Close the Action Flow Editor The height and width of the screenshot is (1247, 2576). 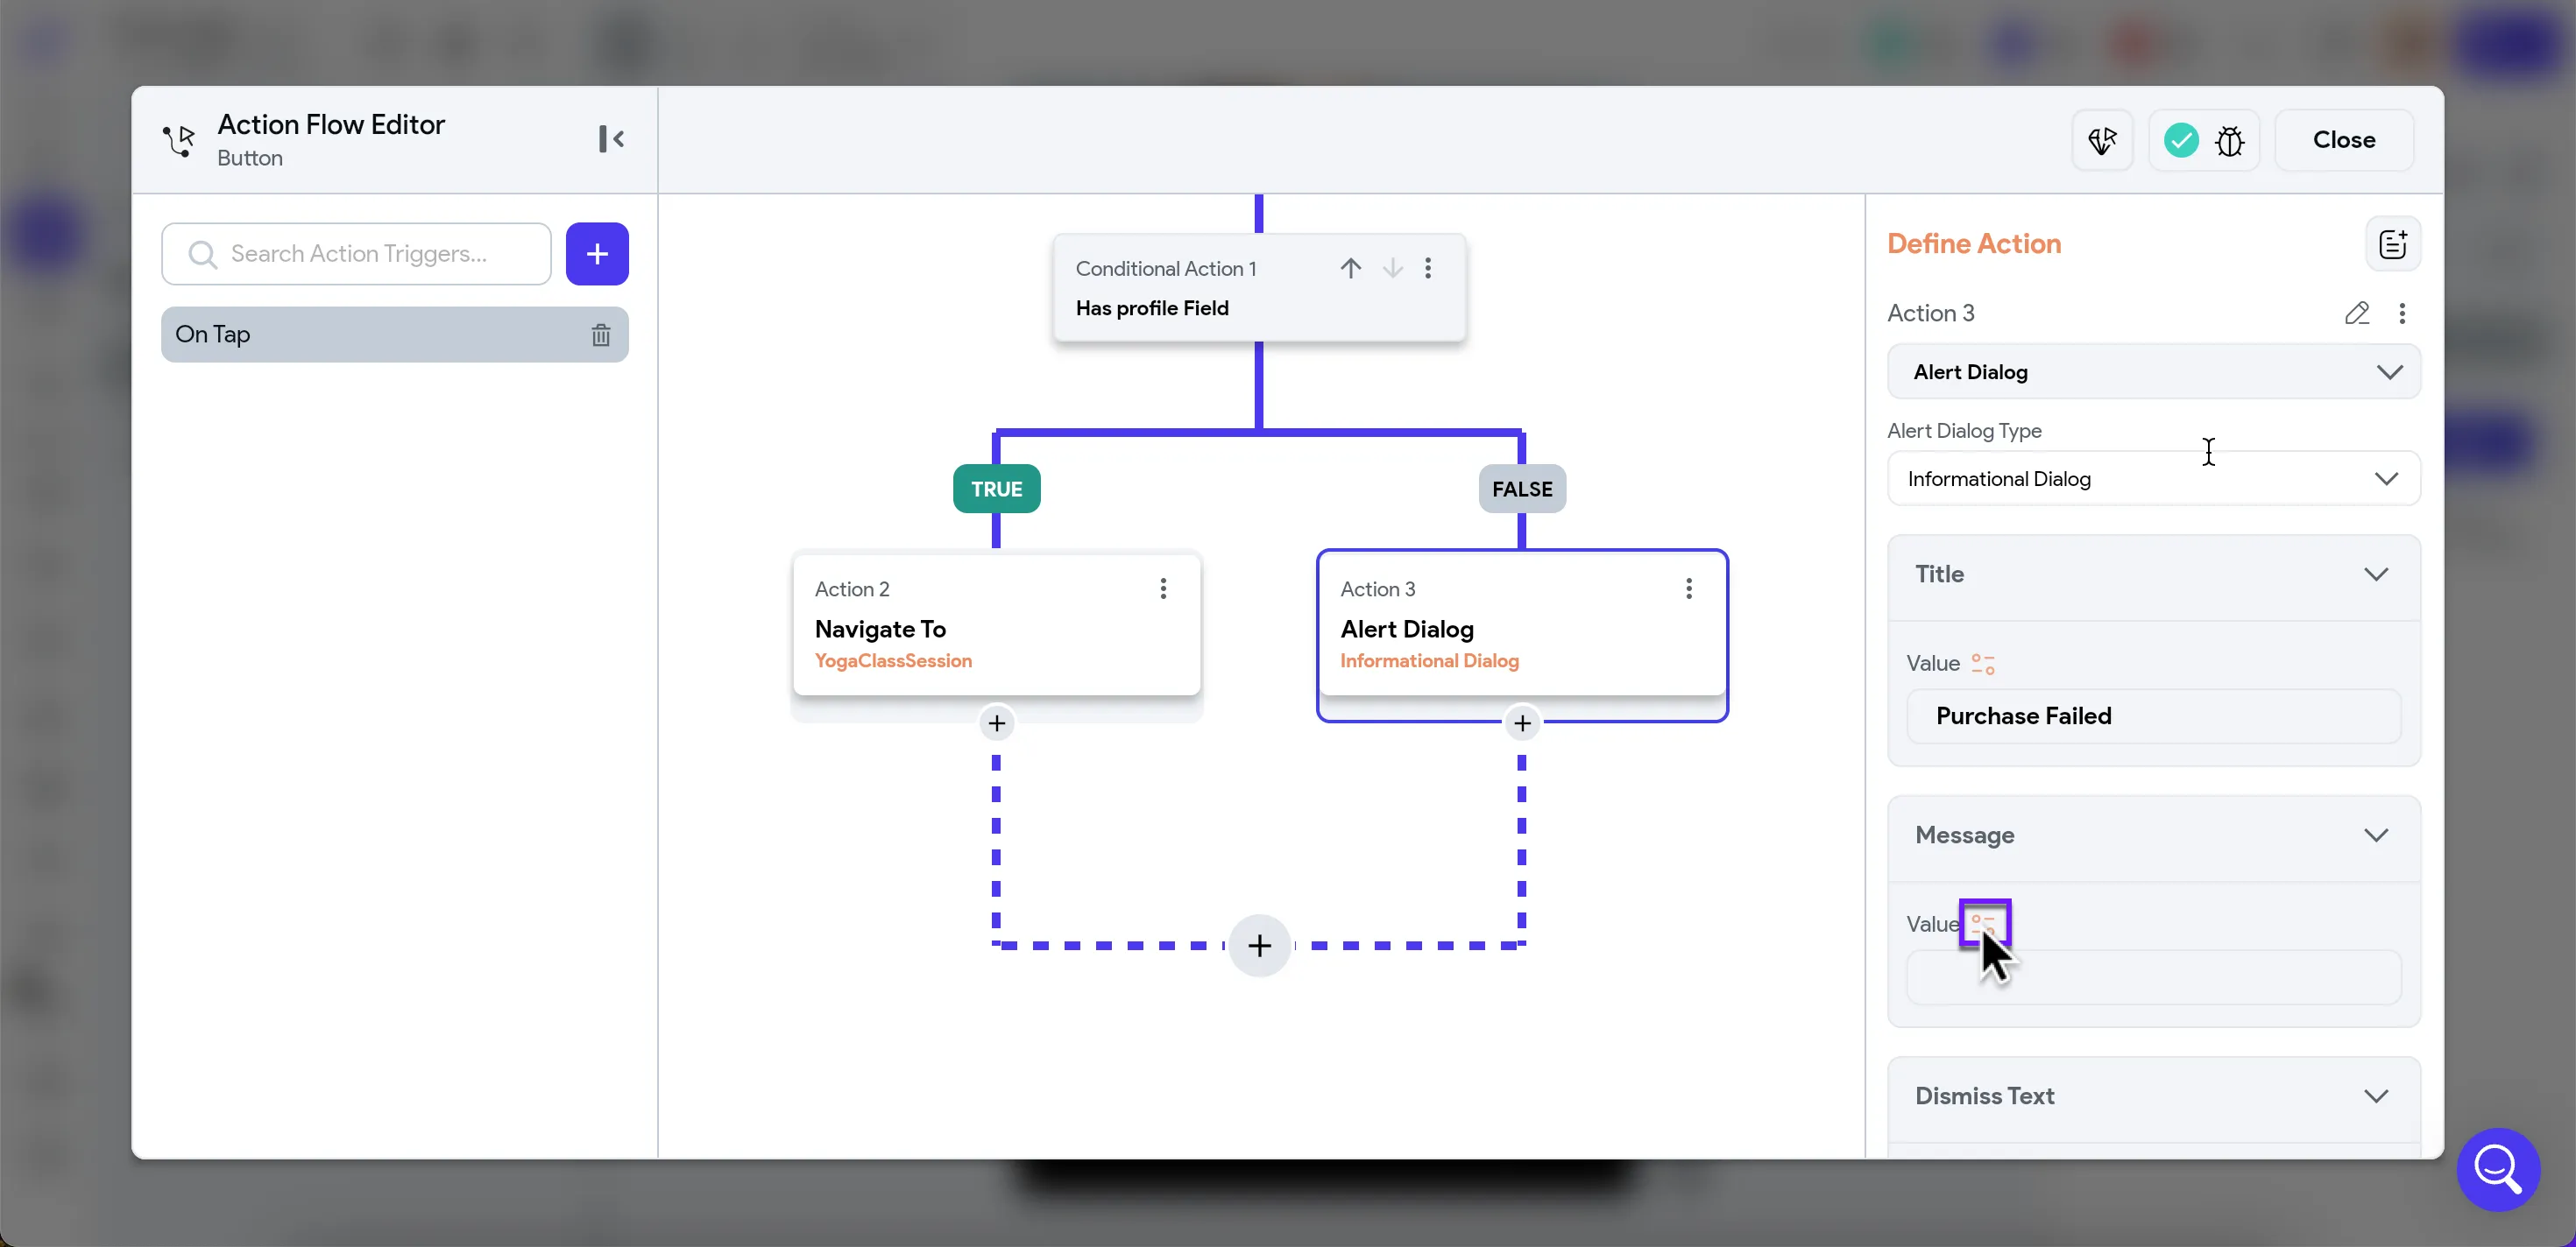(2343, 140)
